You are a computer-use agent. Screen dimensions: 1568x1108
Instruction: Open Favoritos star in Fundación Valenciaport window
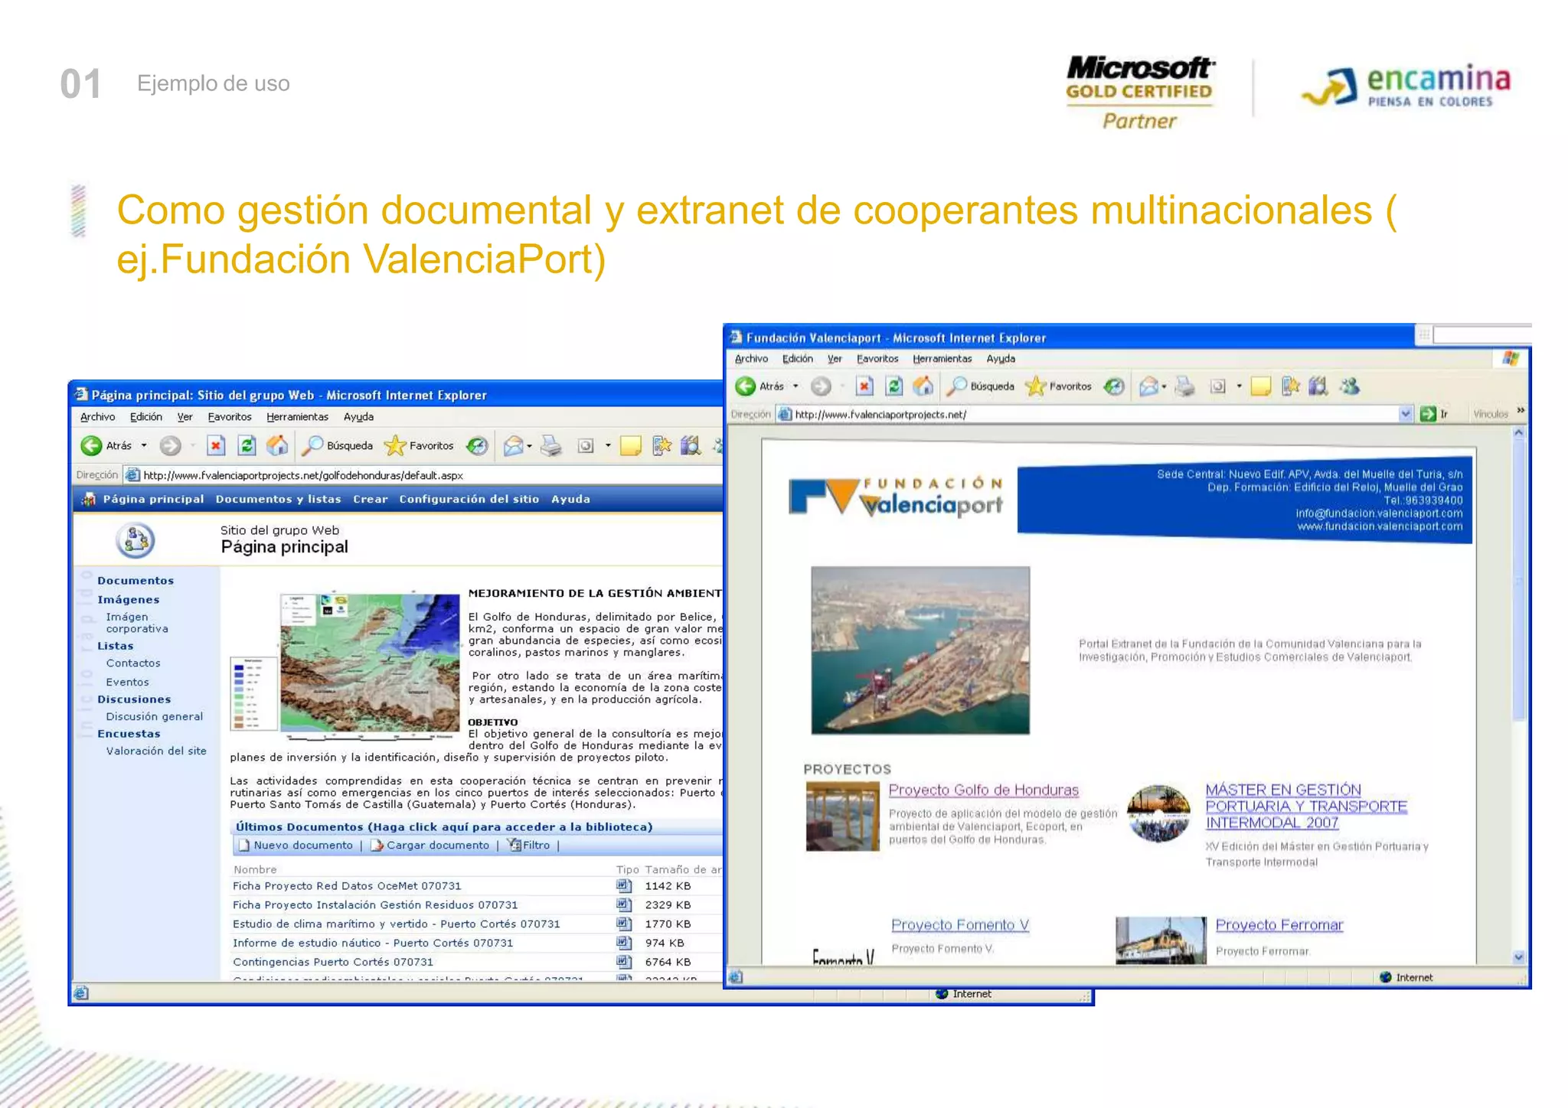point(1060,386)
